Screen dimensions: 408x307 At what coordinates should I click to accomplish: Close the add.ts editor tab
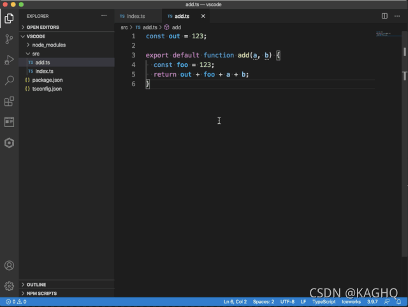coord(203,16)
